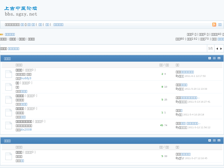Click the yellow arrow icon beside the breadcrumb link
The width and height of the screenshot is (224, 168).
coord(2,34)
